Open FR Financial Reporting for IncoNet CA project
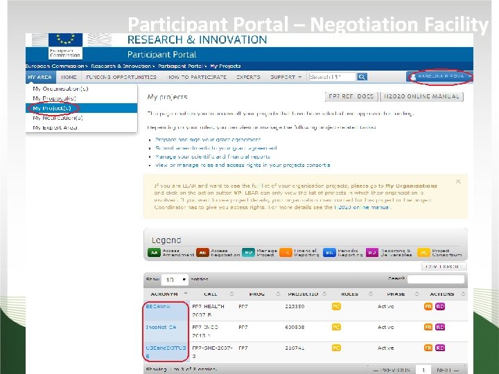Image resolution: width=499 pixels, height=374 pixels. point(428,327)
